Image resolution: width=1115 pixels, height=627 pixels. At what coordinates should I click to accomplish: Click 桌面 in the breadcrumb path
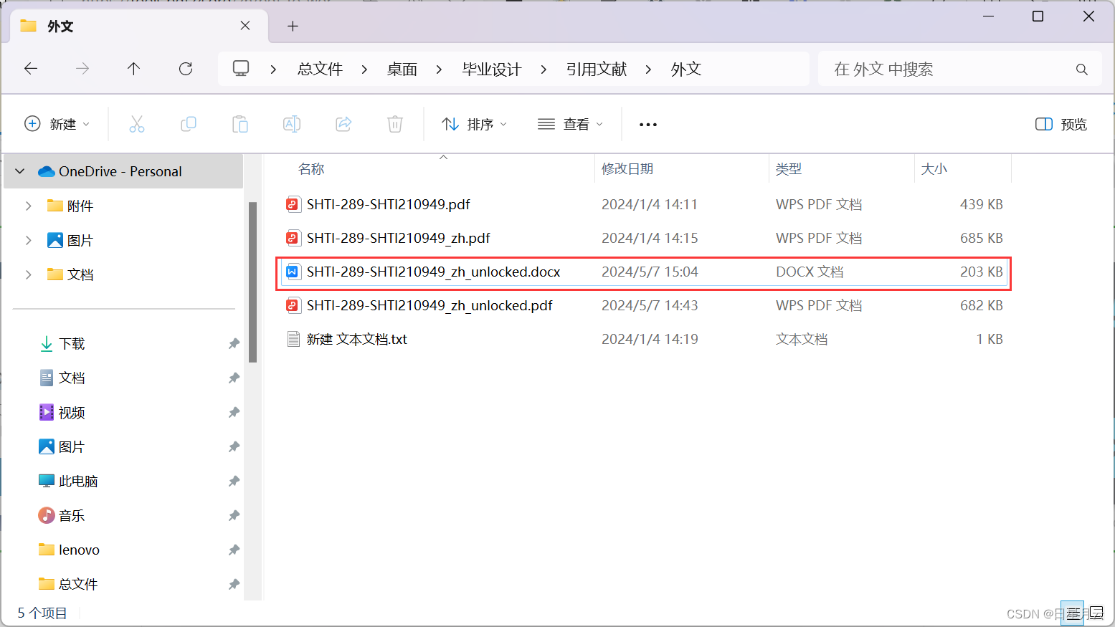click(x=402, y=69)
